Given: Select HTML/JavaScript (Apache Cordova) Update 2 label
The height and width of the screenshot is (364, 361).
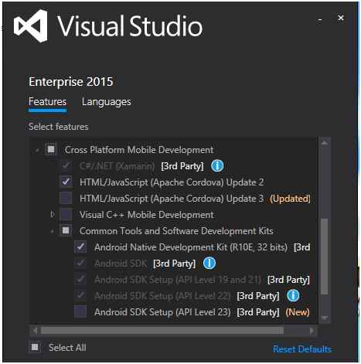Looking at the screenshot, I should [x=172, y=182].
